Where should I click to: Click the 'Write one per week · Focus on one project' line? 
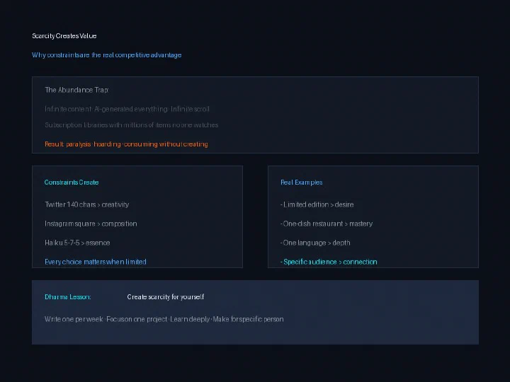pyautogui.click(x=164, y=319)
